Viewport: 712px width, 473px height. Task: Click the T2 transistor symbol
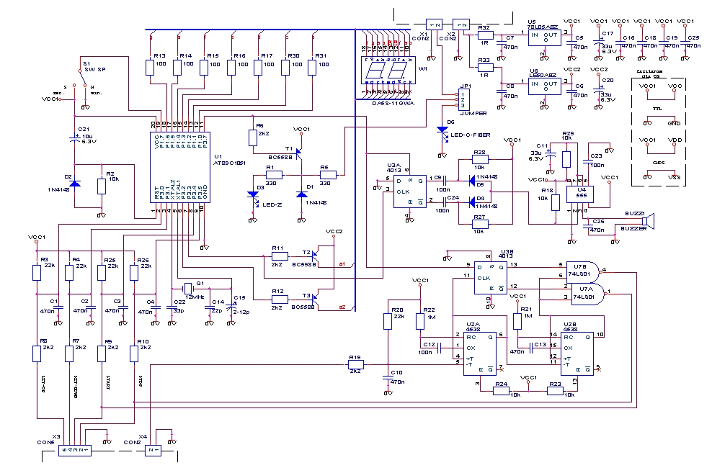pos(315,256)
